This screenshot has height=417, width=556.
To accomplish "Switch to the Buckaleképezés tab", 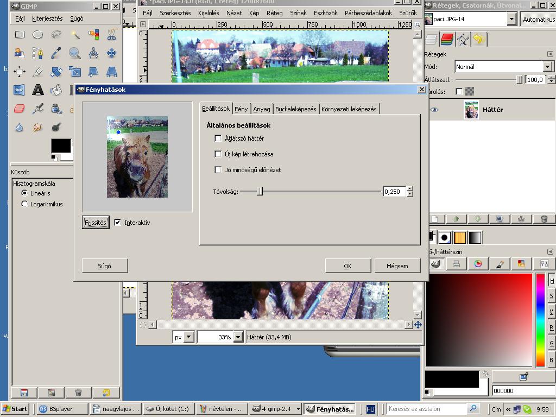I will coord(296,109).
